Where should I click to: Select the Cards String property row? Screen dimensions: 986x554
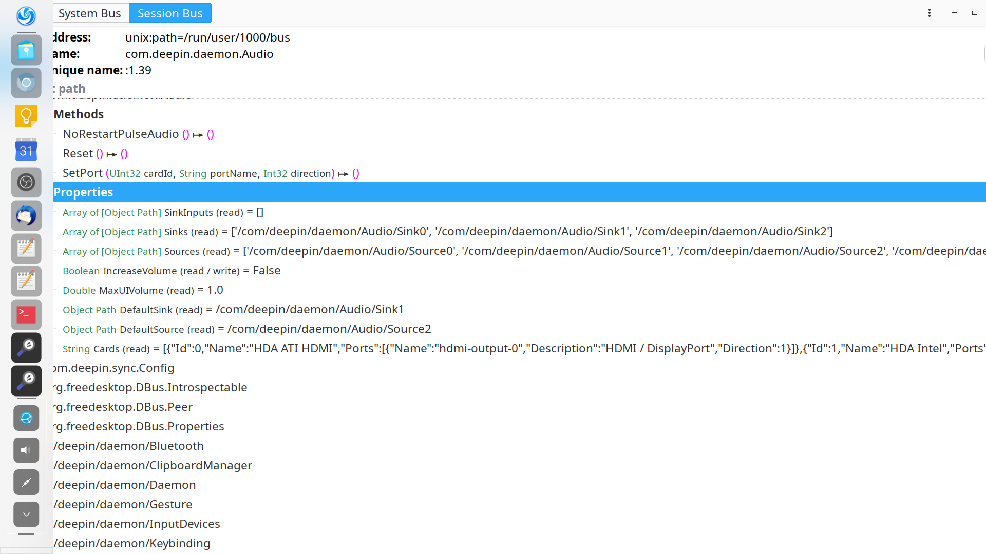tap(524, 348)
